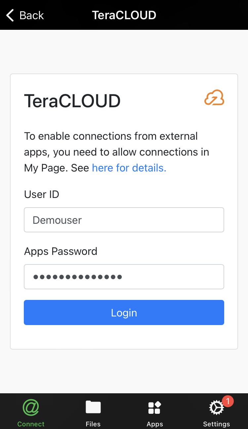Click the TeraCLOUD card heading
This screenshot has width=248, height=429.
click(72, 101)
